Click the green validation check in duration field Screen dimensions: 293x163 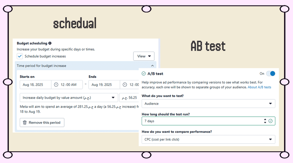coord(270,121)
